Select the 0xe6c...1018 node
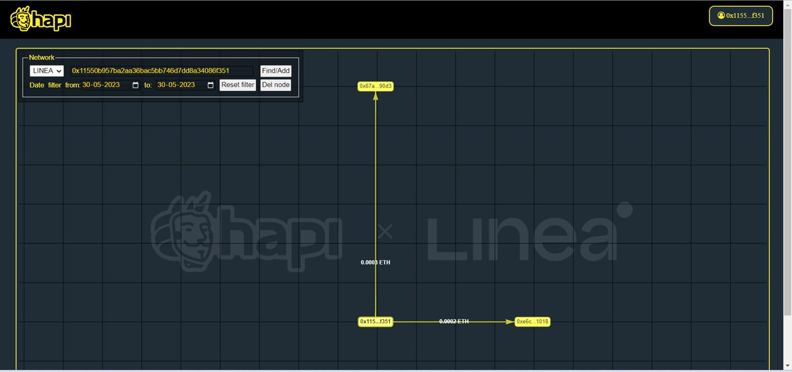792x372 pixels. coord(533,321)
